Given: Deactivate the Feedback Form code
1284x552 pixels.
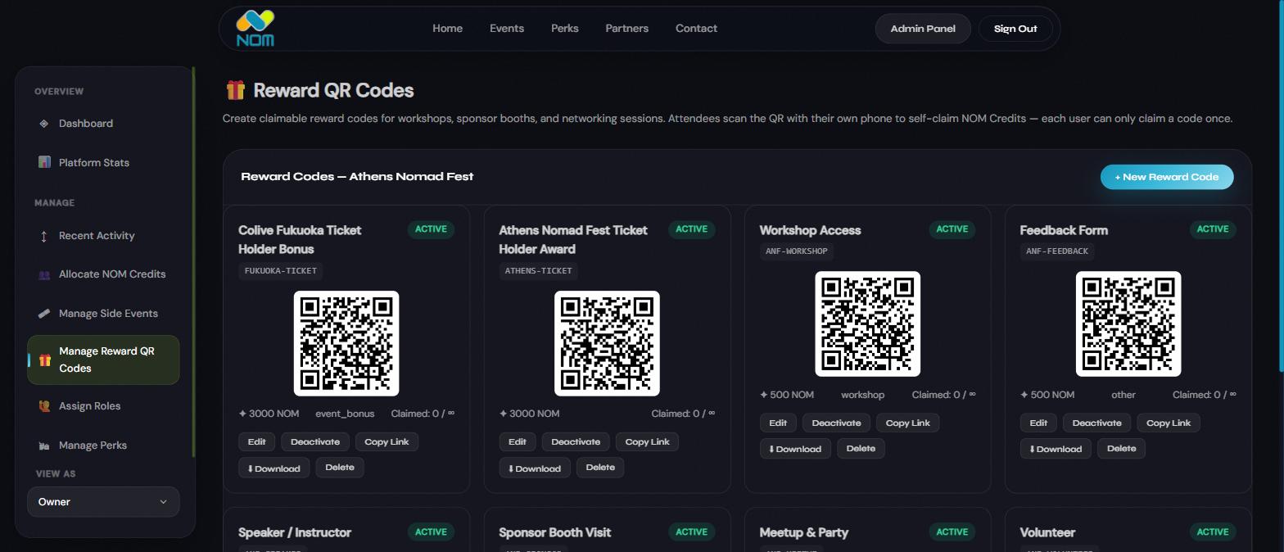Looking at the screenshot, I should click(x=1096, y=423).
